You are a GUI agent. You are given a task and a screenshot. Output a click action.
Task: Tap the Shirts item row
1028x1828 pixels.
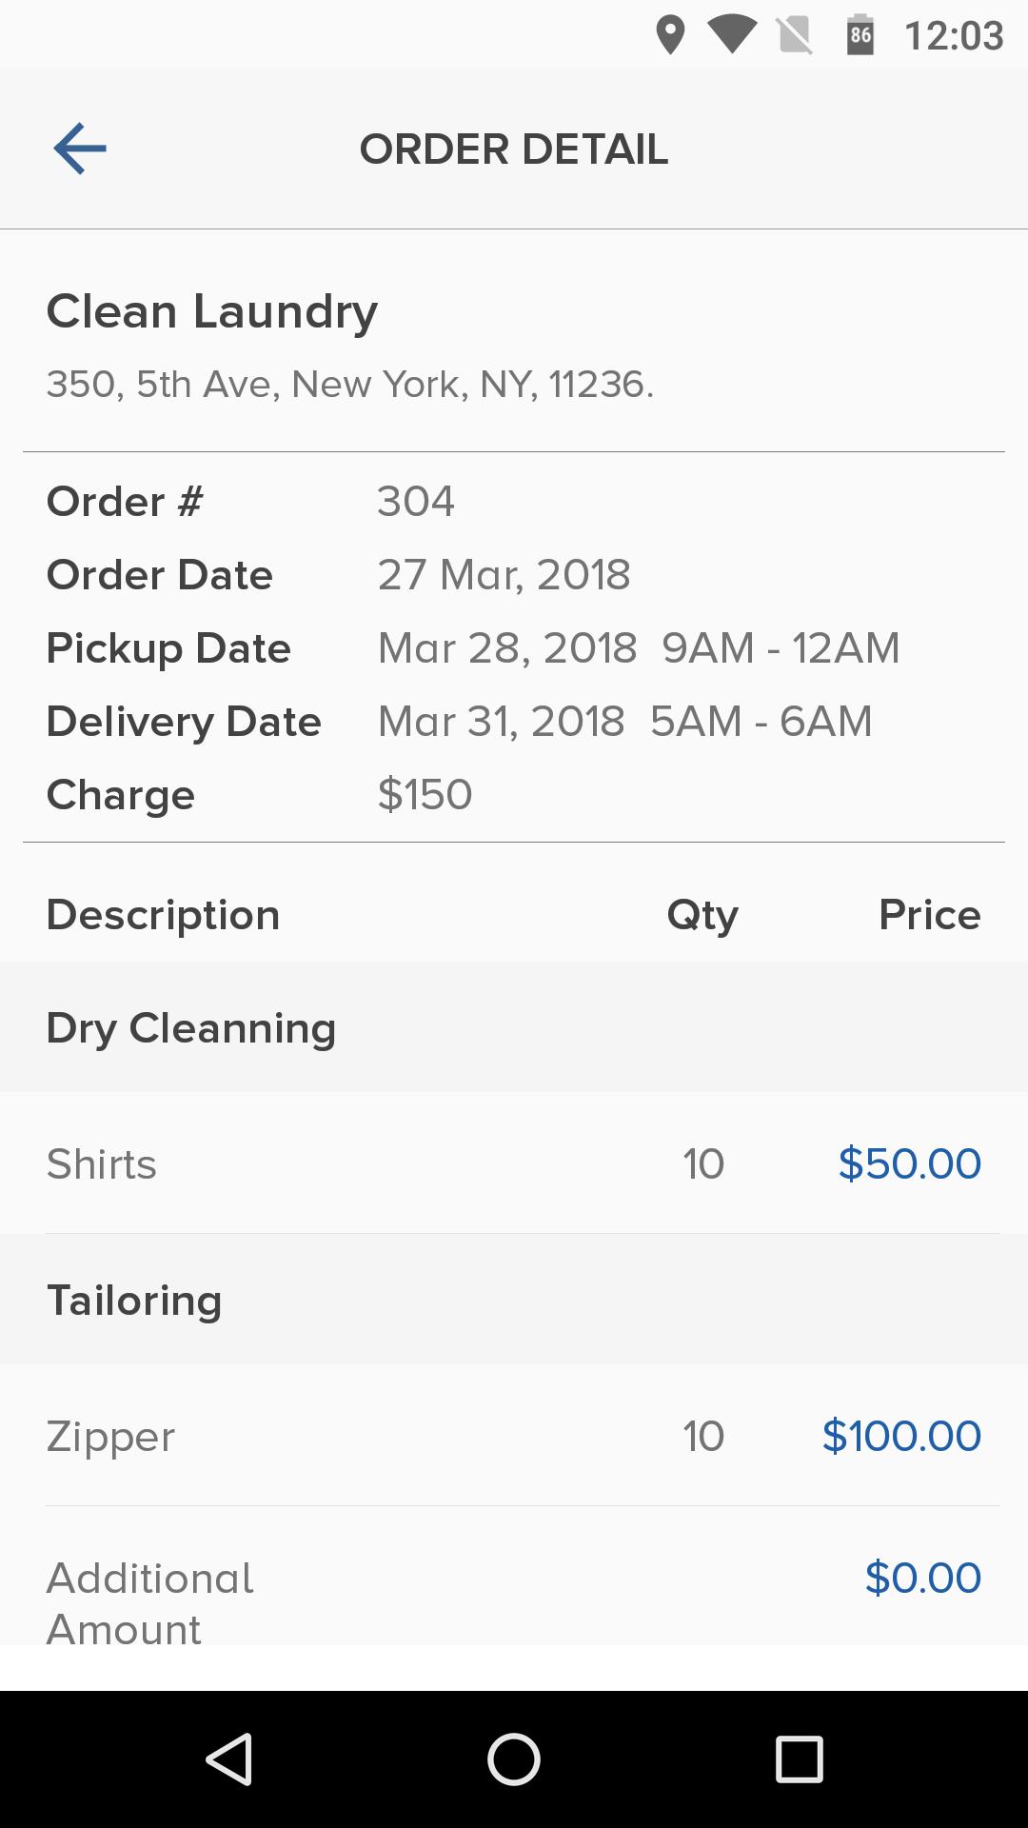pos(514,1163)
